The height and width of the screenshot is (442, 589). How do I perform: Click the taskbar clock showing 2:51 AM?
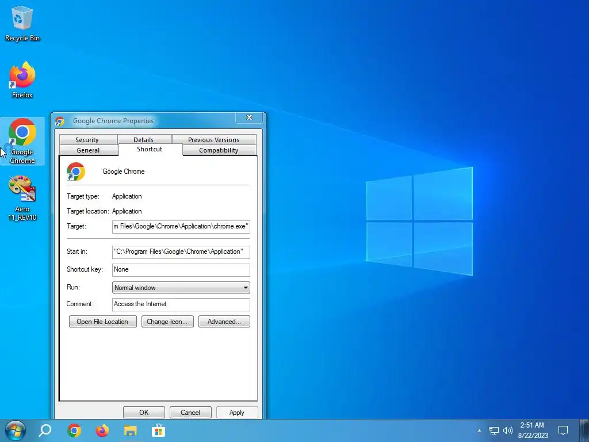[x=533, y=430]
